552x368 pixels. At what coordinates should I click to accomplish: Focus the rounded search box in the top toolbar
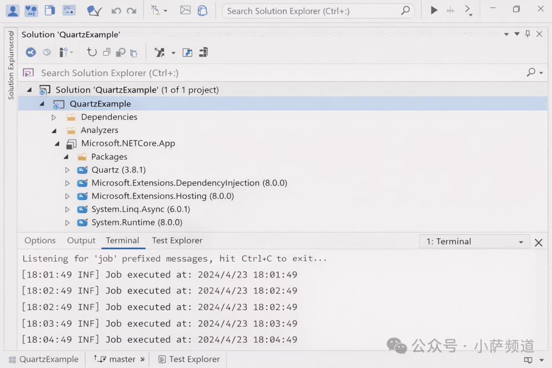pos(318,11)
